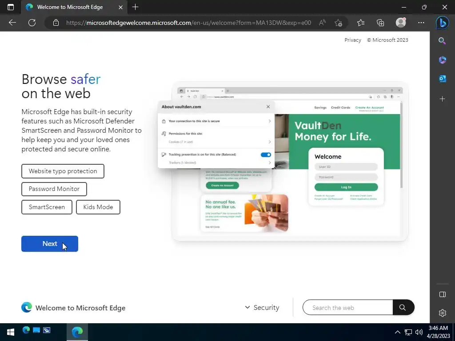Viewport: 455px width, 341px height.
Task: Click the "Browse safer on the web" heading
Action: (61, 86)
